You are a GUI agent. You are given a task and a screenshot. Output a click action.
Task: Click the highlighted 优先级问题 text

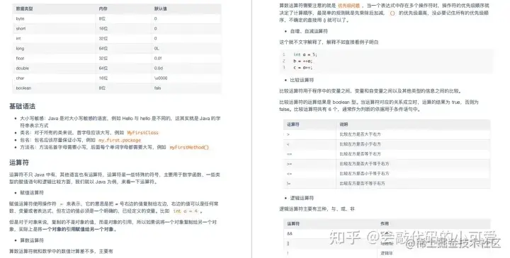[349, 6]
